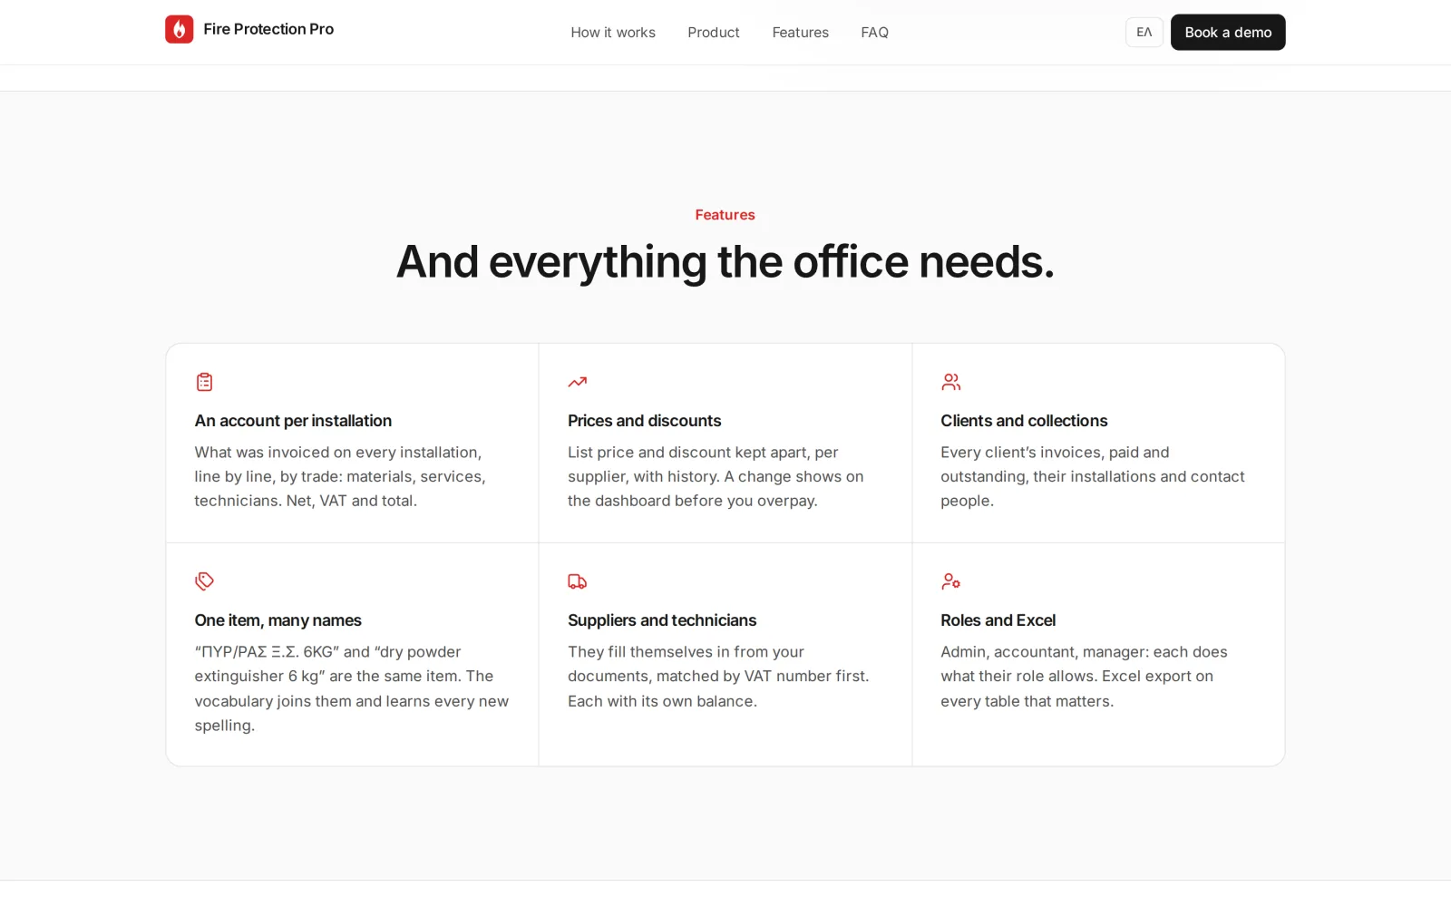1451x907 pixels.
Task: Click the text starting '“ΠΥΡ/ΡΑΣ Ξ.Σ. 6KG”'
Action: click(352, 688)
